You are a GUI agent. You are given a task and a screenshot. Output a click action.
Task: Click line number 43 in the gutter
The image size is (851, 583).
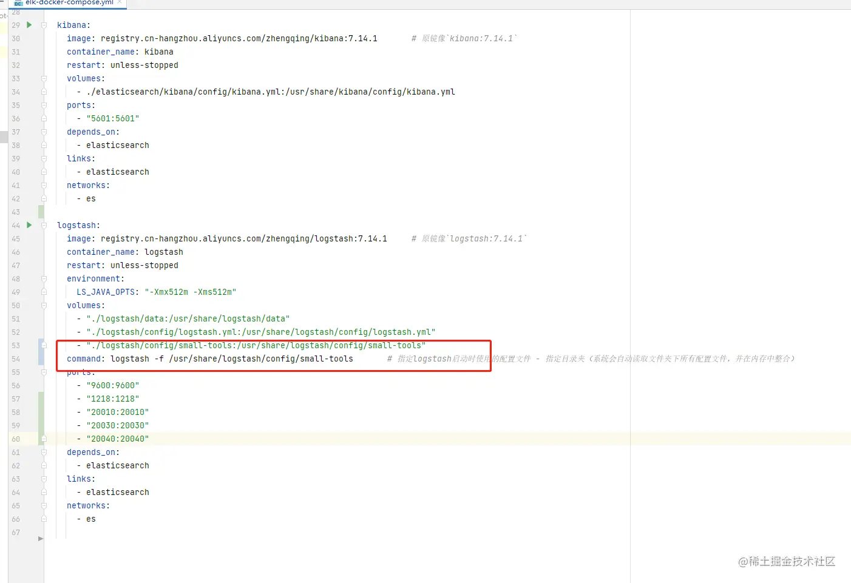click(x=16, y=212)
